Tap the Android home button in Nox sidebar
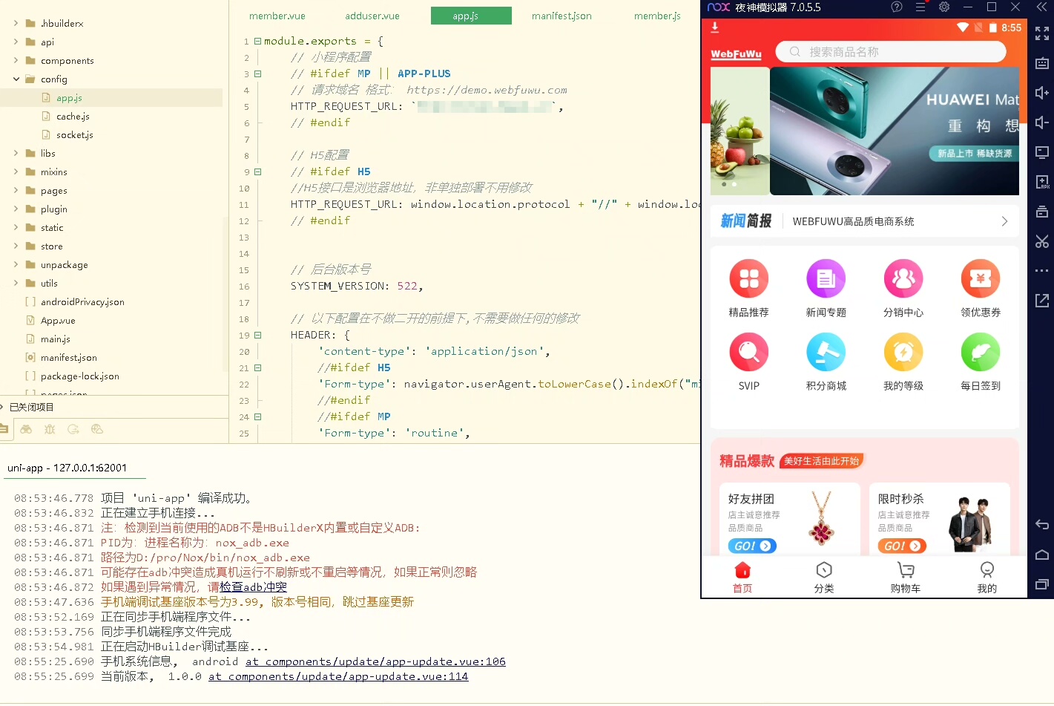 1042,555
